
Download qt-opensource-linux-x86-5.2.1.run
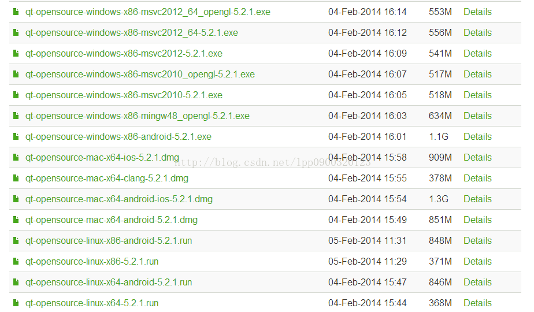pos(92,261)
